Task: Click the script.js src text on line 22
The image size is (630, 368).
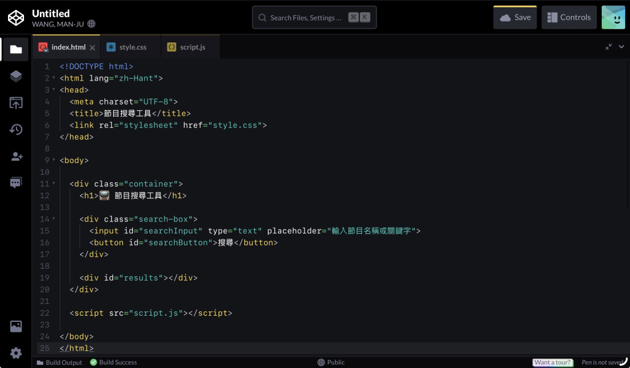Action: click(x=156, y=313)
